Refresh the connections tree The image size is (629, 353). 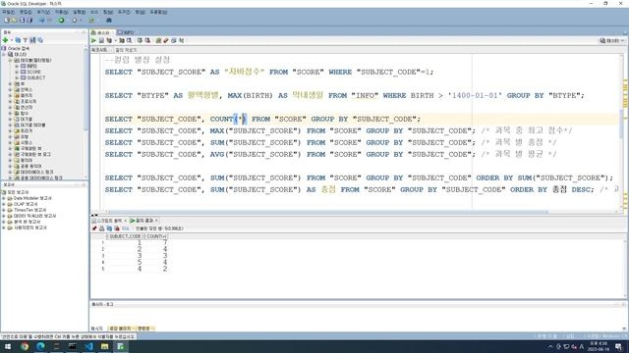18,40
